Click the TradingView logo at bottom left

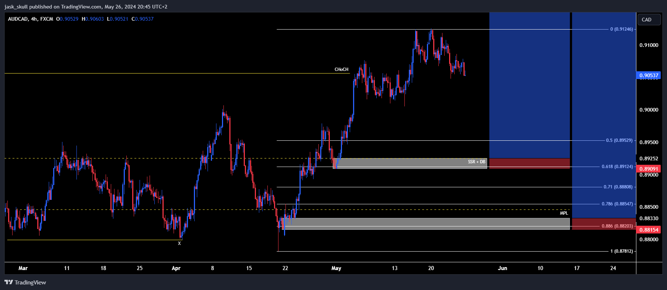click(x=25, y=282)
